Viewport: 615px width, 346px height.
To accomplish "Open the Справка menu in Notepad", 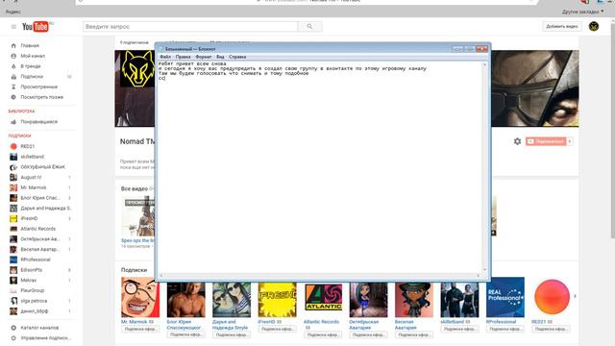I will pyautogui.click(x=237, y=57).
